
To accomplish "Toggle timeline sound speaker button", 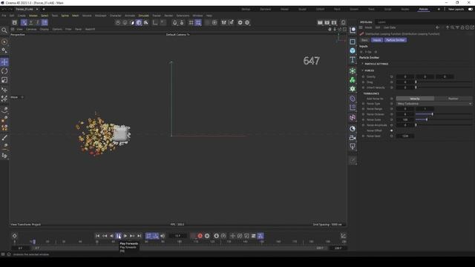I will pos(163,236).
